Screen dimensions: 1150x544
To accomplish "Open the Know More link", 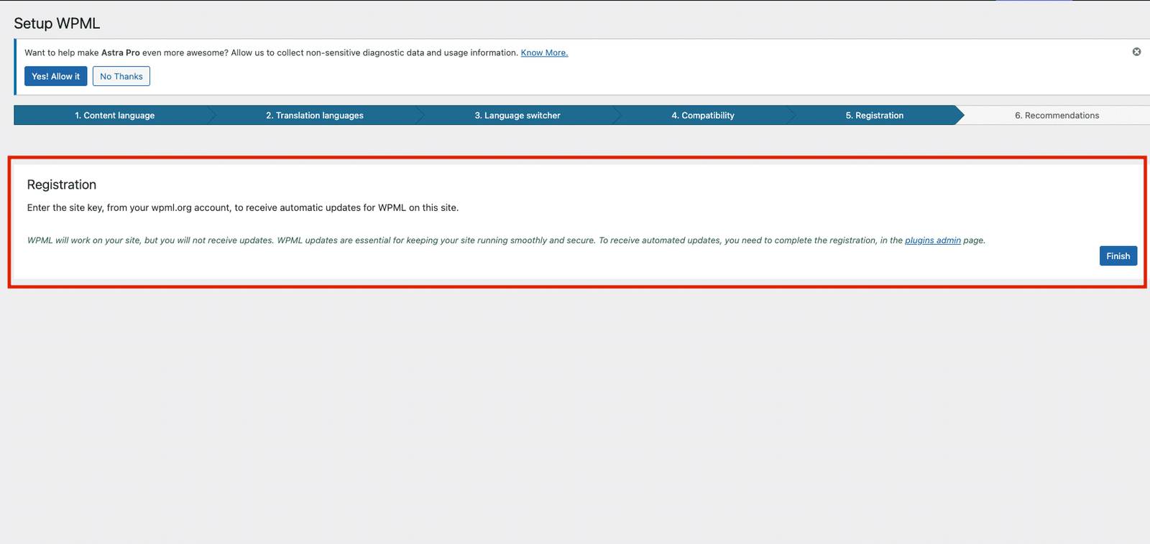I will [544, 53].
